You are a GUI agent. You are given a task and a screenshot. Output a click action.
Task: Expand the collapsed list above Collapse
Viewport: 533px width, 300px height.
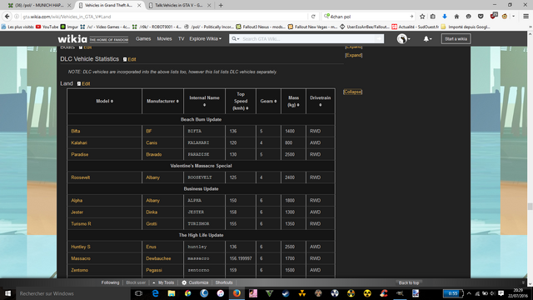click(353, 55)
